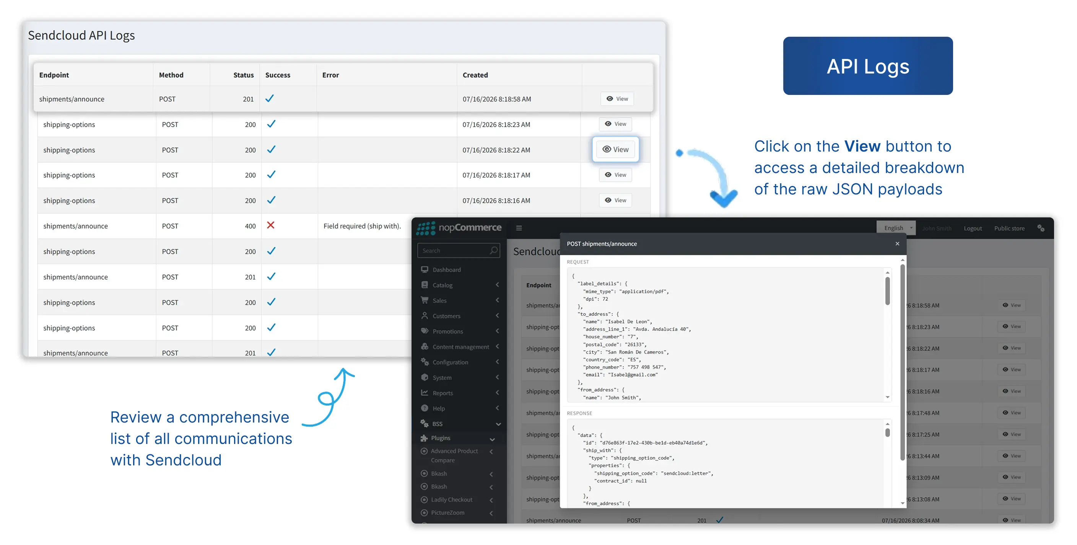Image resolution: width=1077 pixels, height=545 pixels.
Task: Click the circle icon beside PictureZoom
Action: pyautogui.click(x=424, y=512)
